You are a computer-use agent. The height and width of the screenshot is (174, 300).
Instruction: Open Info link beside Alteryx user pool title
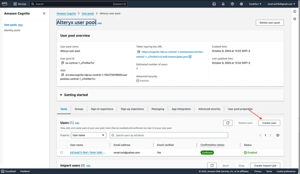[100, 23]
